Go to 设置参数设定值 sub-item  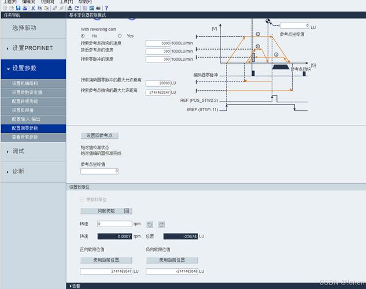(x=34, y=92)
